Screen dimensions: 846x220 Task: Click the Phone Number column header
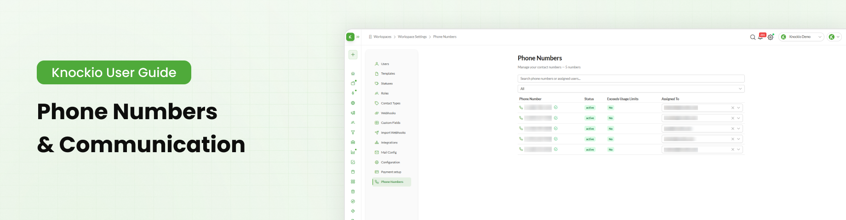pos(530,99)
